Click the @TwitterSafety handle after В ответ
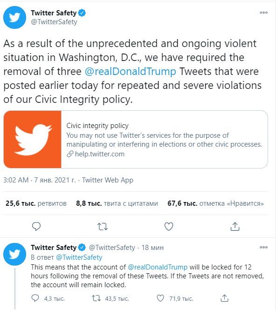 (x=79, y=257)
